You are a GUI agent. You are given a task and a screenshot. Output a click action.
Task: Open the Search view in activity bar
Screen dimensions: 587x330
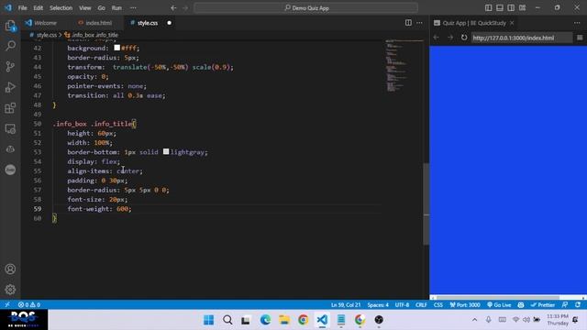[10, 46]
